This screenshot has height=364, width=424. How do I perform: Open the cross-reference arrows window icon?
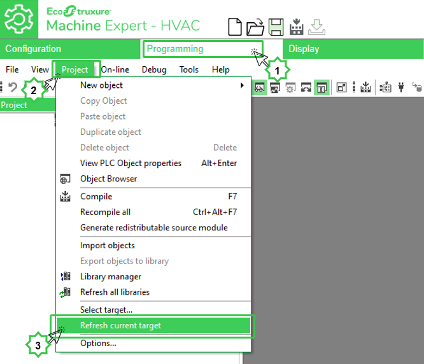coord(306,88)
